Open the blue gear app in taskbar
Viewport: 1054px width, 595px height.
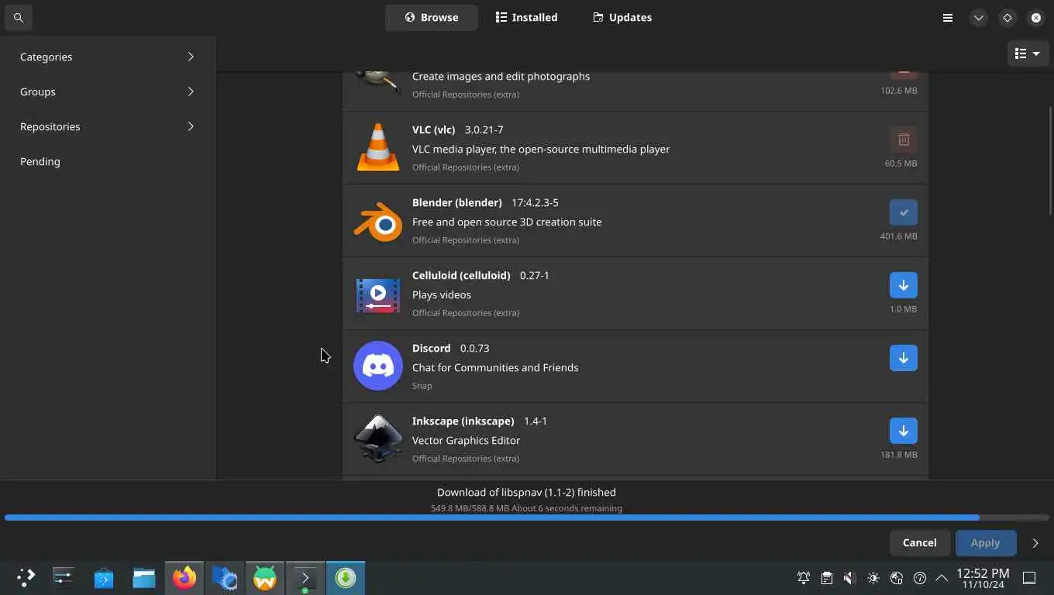[225, 577]
